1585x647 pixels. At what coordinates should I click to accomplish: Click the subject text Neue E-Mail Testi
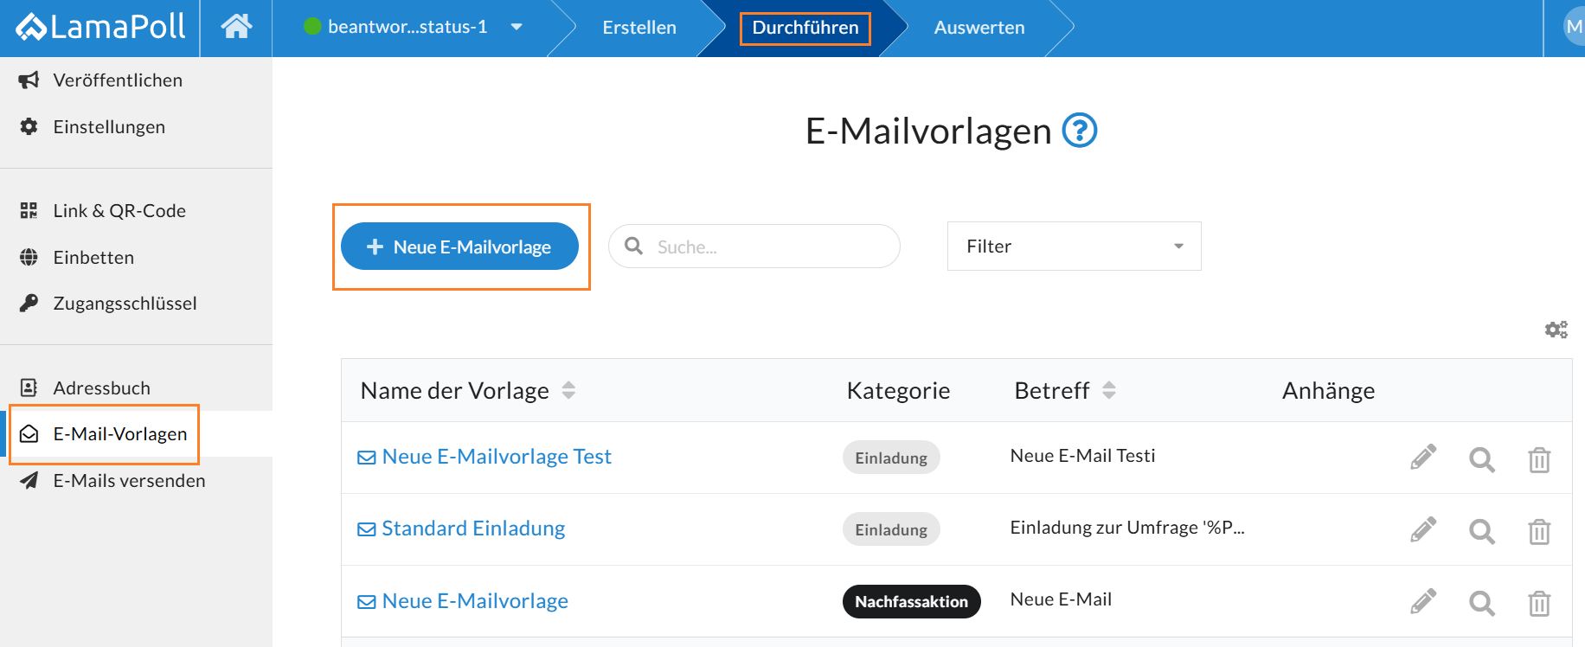(x=1082, y=456)
